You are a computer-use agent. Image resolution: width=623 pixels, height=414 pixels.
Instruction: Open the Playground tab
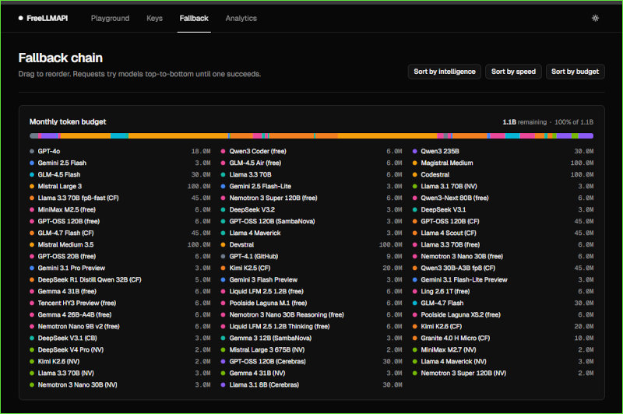coord(110,18)
